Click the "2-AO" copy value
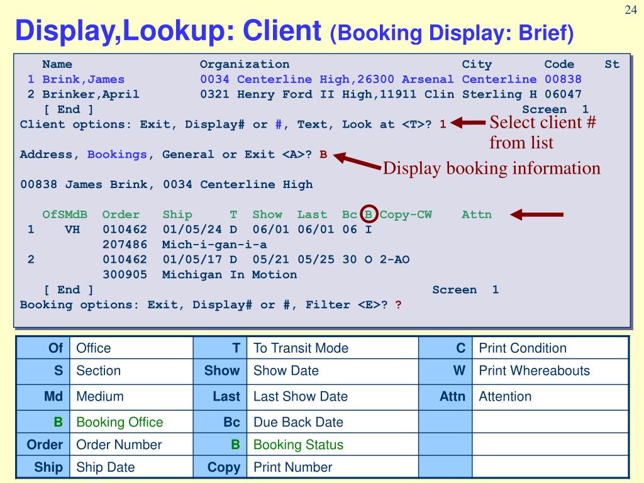The height and width of the screenshot is (483, 644). point(394,260)
